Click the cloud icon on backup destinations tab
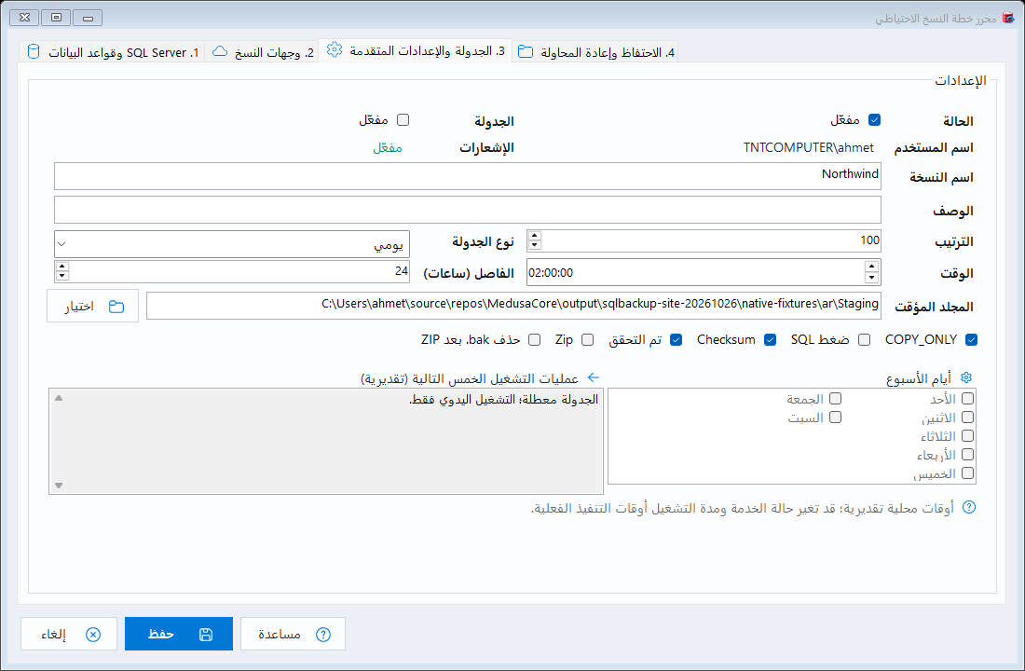The height and width of the screenshot is (671, 1025). pyautogui.click(x=220, y=51)
